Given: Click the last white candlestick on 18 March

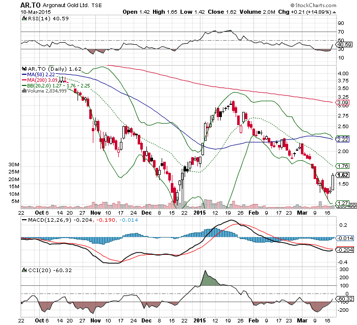Looking at the screenshot, I should tap(333, 183).
